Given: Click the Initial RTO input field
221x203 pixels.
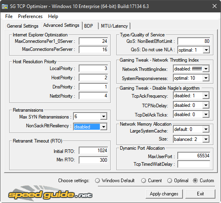Looking at the screenshot, I should (x=93, y=151).
